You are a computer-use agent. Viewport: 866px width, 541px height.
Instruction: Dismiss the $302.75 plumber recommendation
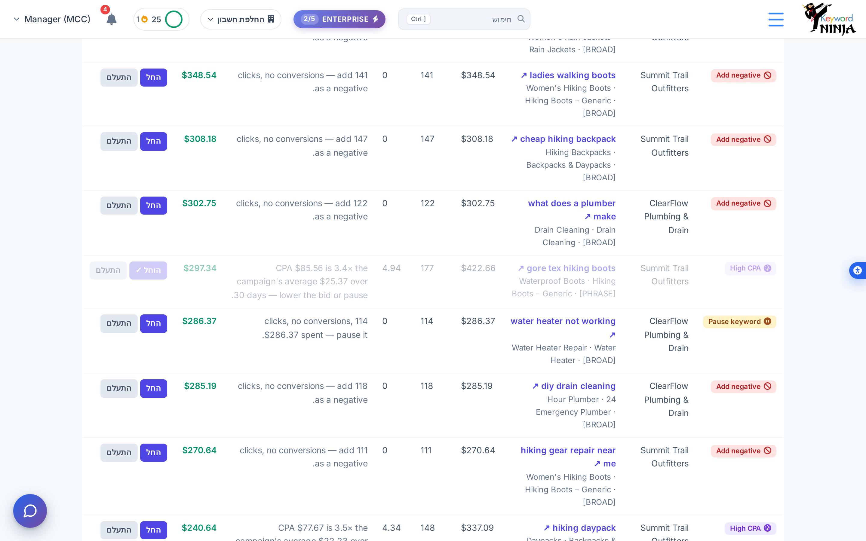[x=119, y=205]
